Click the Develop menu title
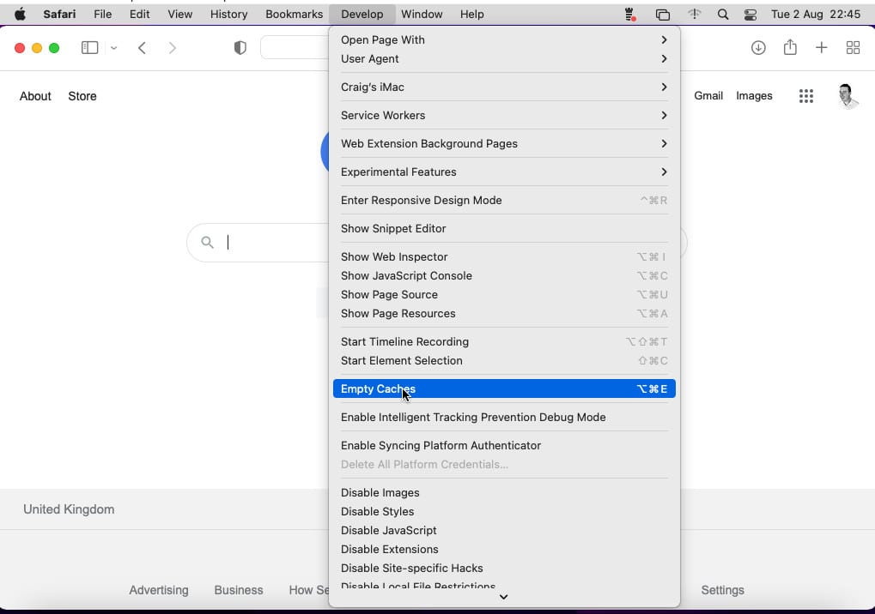Image resolution: width=875 pixels, height=614 pixels. [362, 15]
